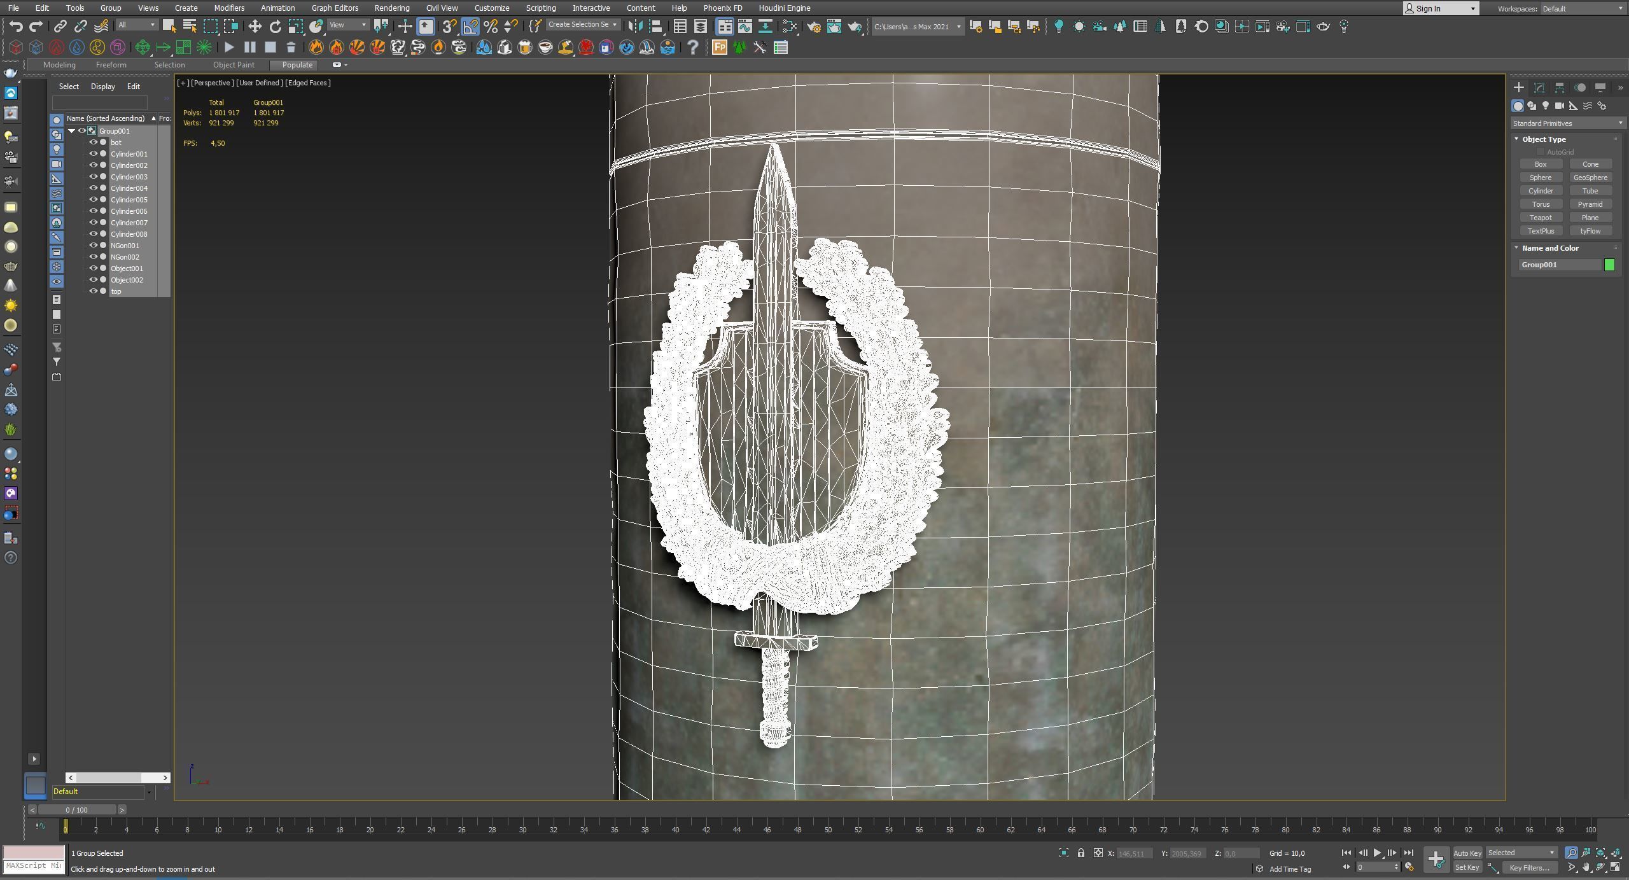Open the Modifiers menu
The height and width of the screenshot is (880, 1629).
click(228, 8)
